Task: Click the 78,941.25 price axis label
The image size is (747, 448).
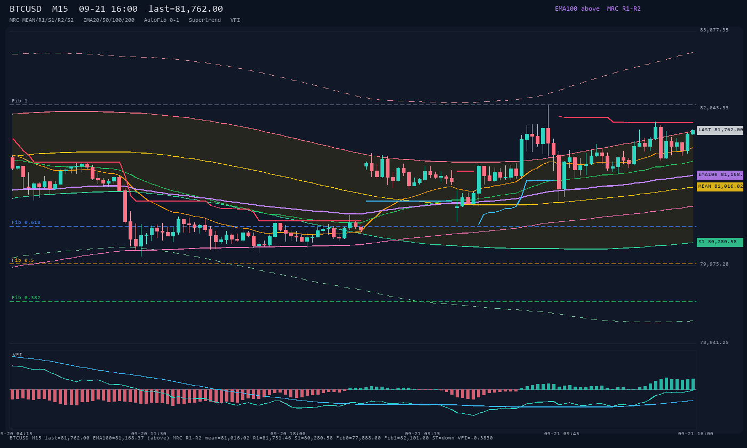Action: point(714,342)
